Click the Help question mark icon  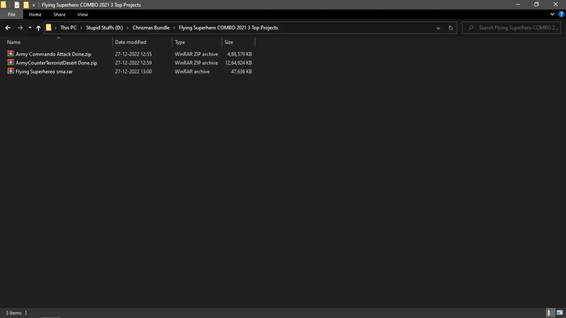[562, 14]
